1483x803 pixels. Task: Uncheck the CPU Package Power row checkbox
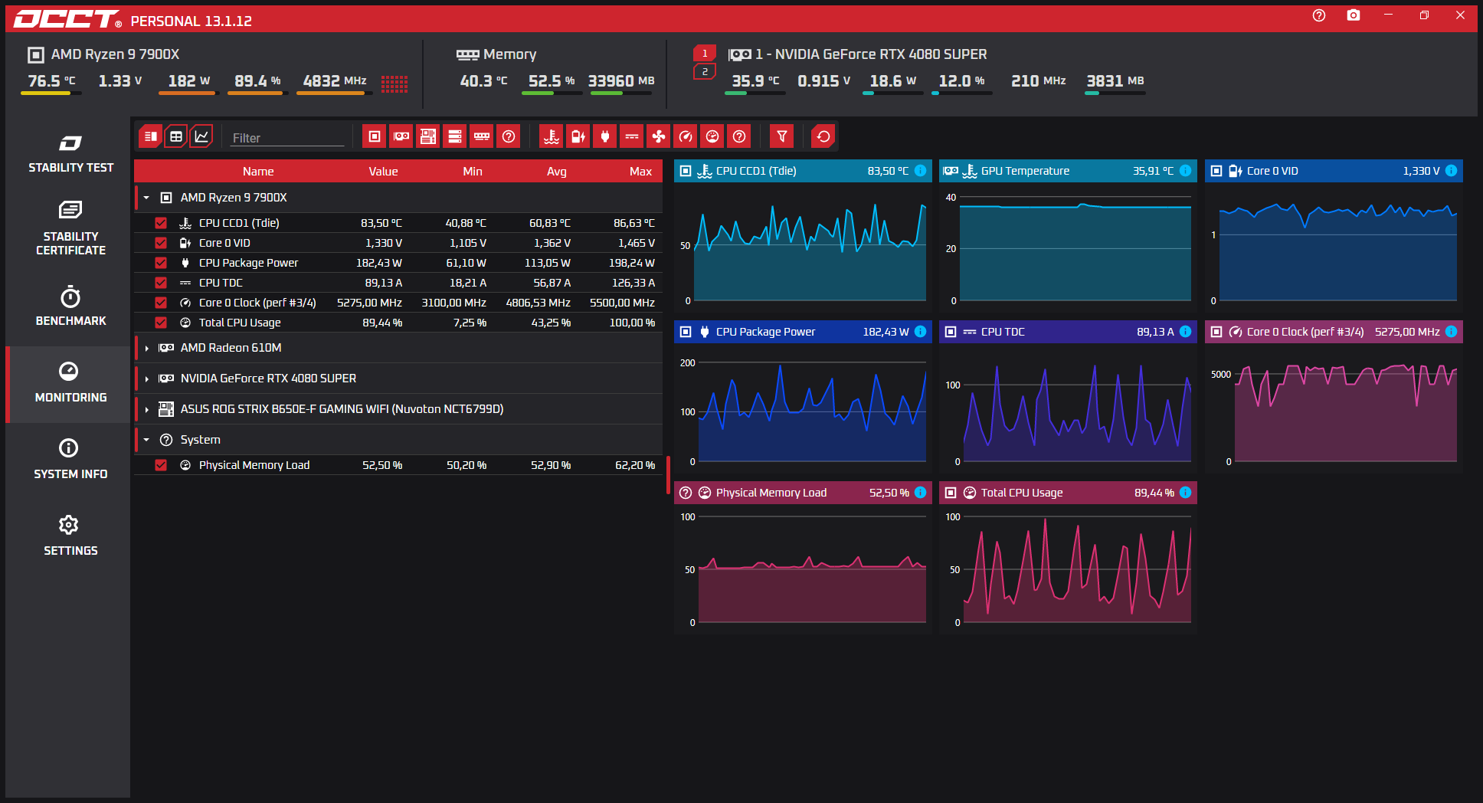[x=161, y=263]
